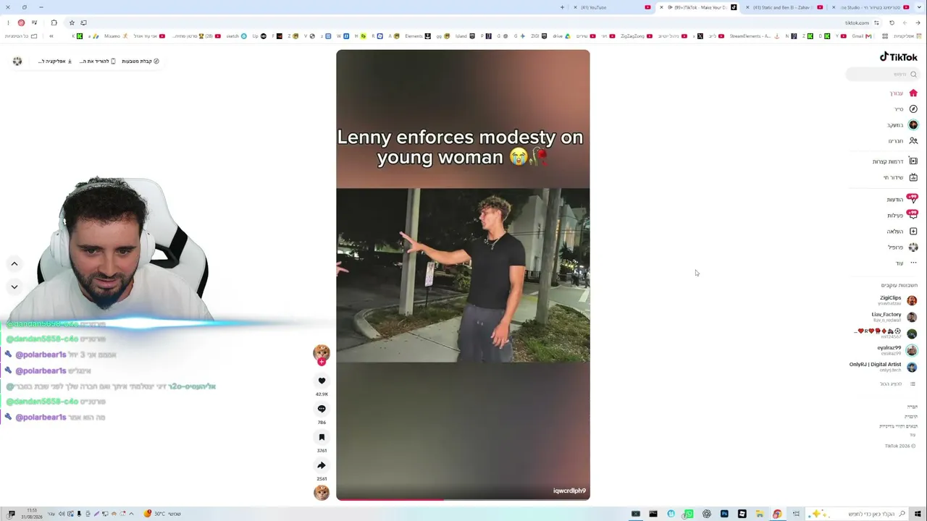Screen dimensions: 927x521
Task: Open the Following avatar icon in sidebar
Action: 913,124
